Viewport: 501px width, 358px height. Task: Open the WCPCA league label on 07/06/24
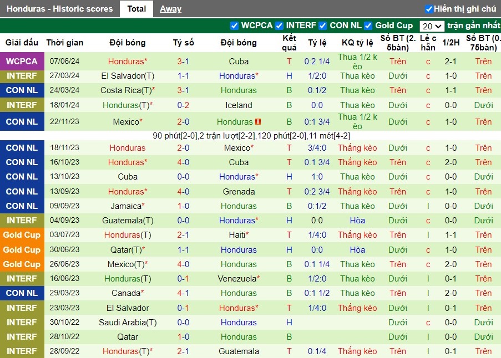pyautogui.click(x=22, y=62)
